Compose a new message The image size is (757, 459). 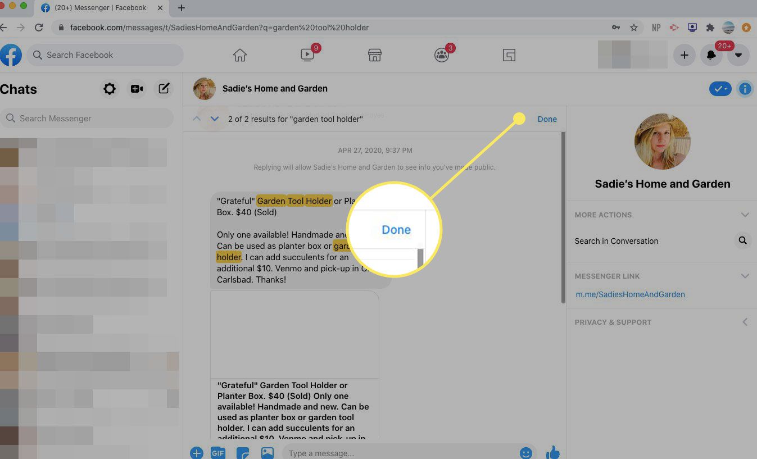click(164, 89)
